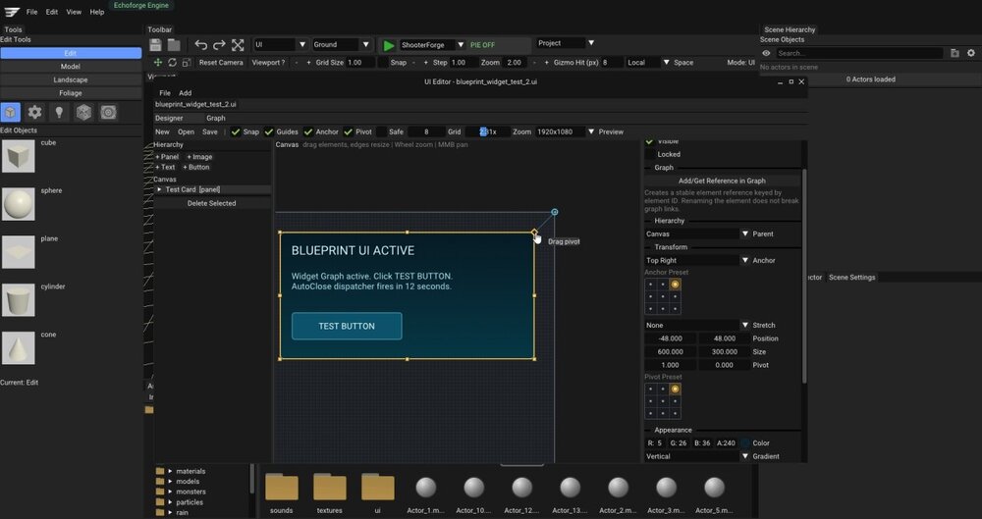This screenshot has width=982, height=519.
Task: Select the cone primitive thumbnail
Action: tap(18, 348)
